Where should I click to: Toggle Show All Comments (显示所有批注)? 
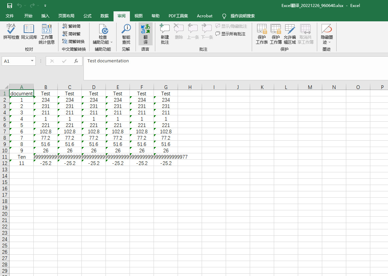click(x=230, y=34)
